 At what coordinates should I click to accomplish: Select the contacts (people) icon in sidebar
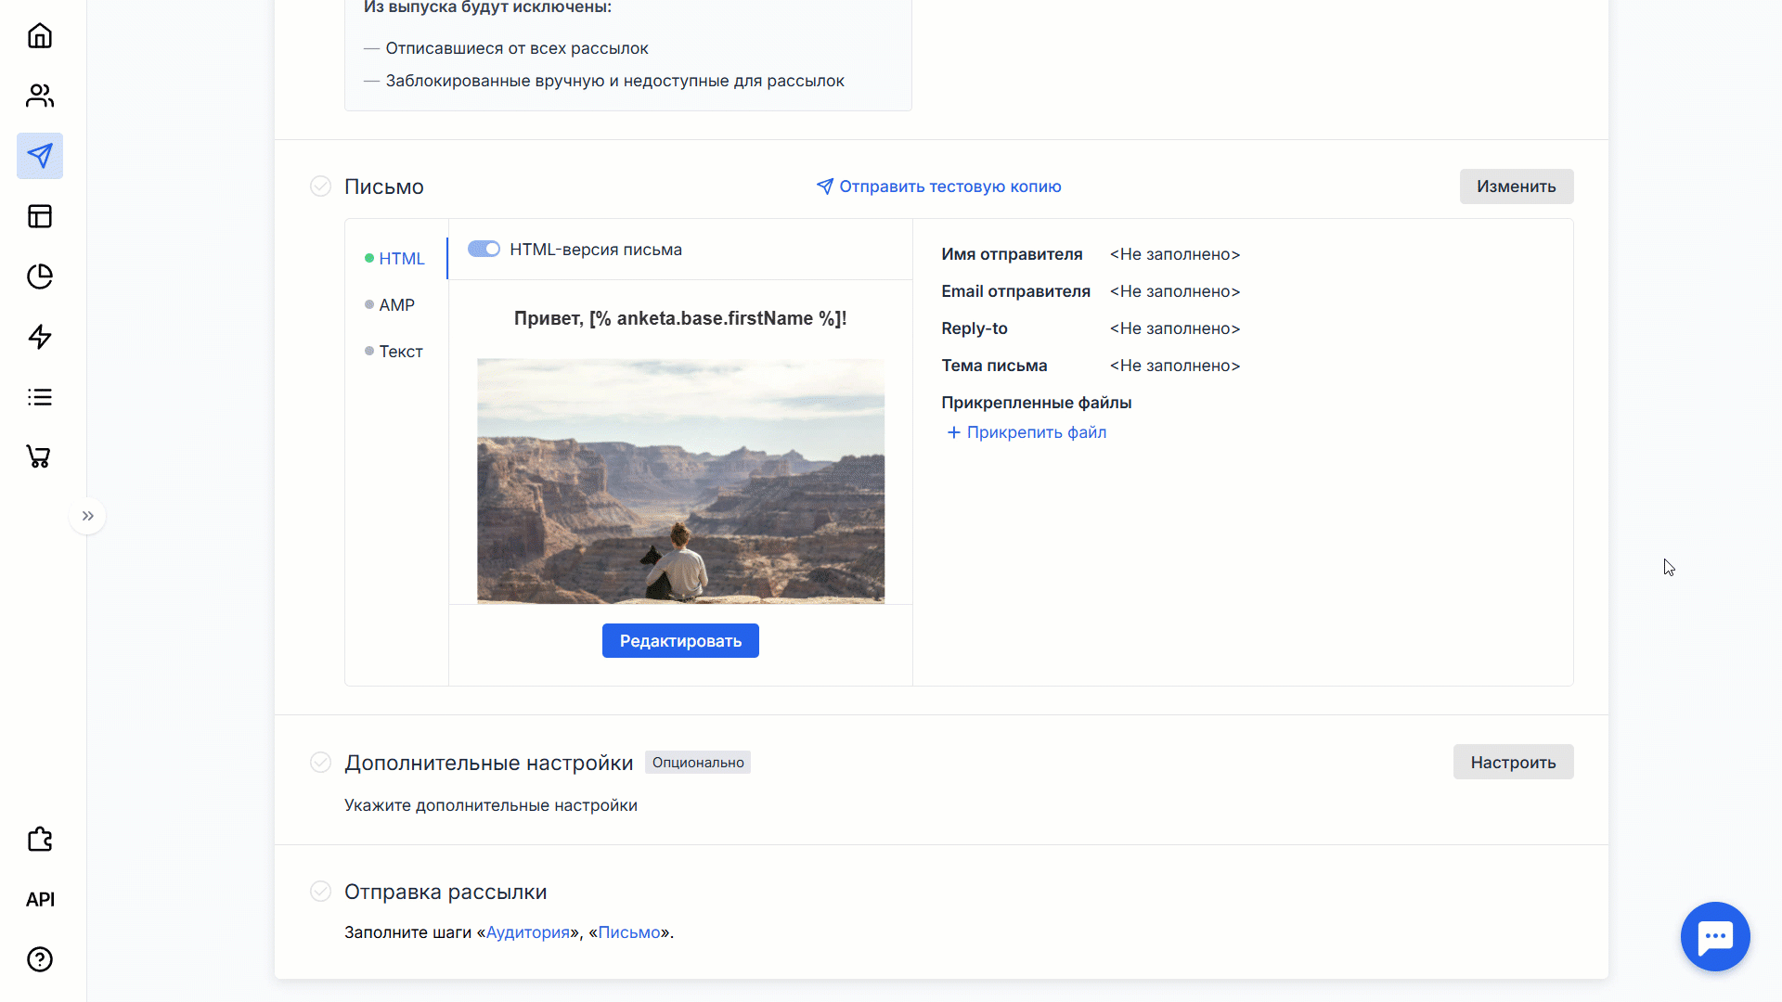pos(39,96)
